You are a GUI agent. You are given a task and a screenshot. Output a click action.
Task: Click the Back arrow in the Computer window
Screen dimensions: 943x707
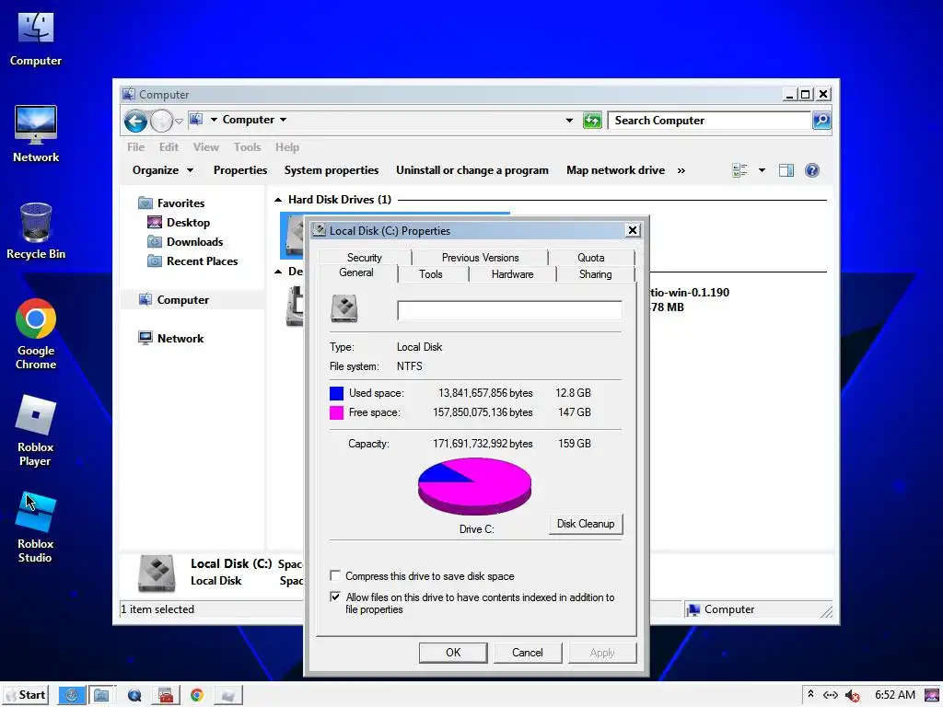click(x=136, y=121)
